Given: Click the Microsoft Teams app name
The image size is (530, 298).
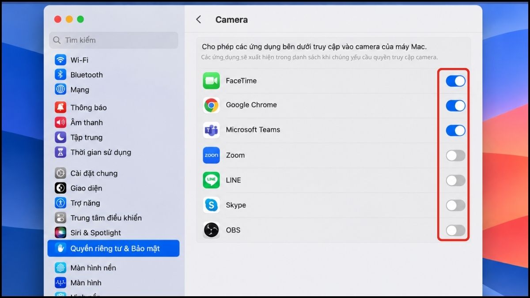Looking at the screenshot, I should pyautogui.click(x=253, y=130).
